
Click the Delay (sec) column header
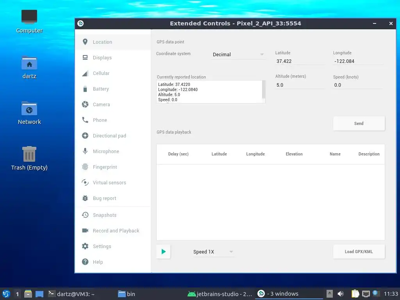coord(178,154)
